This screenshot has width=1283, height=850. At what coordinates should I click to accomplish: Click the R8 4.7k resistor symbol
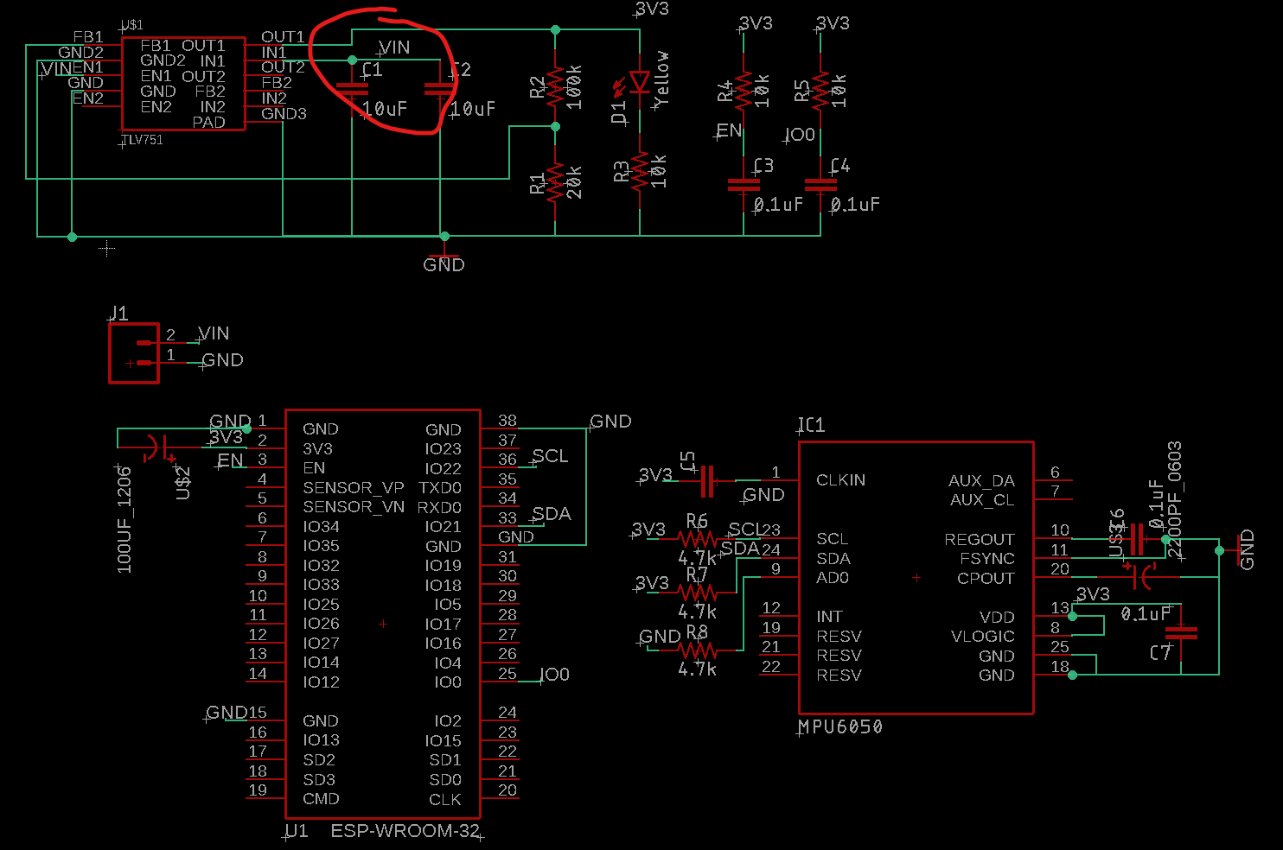click(x=697, y=650)
